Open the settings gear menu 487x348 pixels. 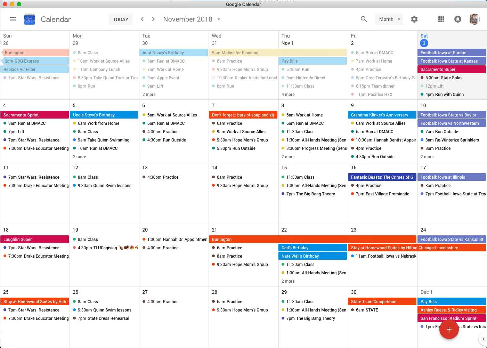414,19
